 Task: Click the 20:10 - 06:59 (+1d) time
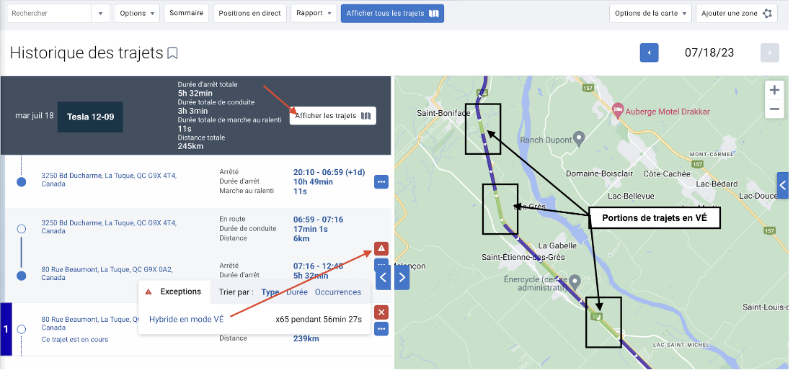(x=329, y=172)
